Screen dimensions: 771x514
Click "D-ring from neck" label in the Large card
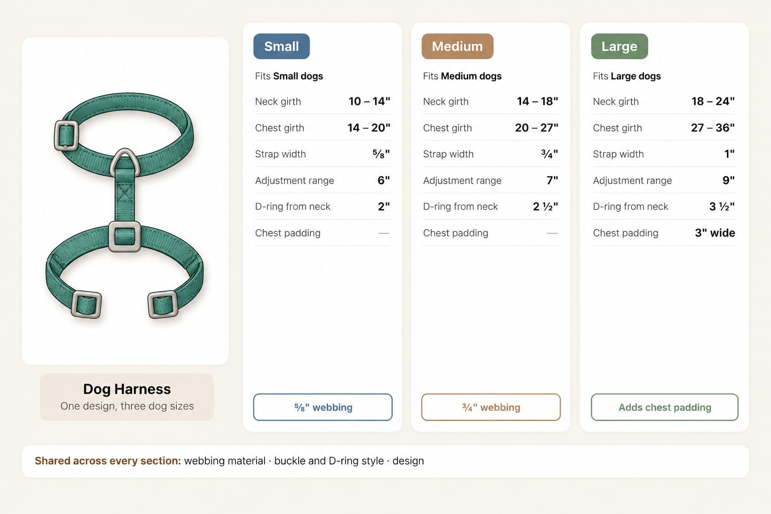coord(630,207)
